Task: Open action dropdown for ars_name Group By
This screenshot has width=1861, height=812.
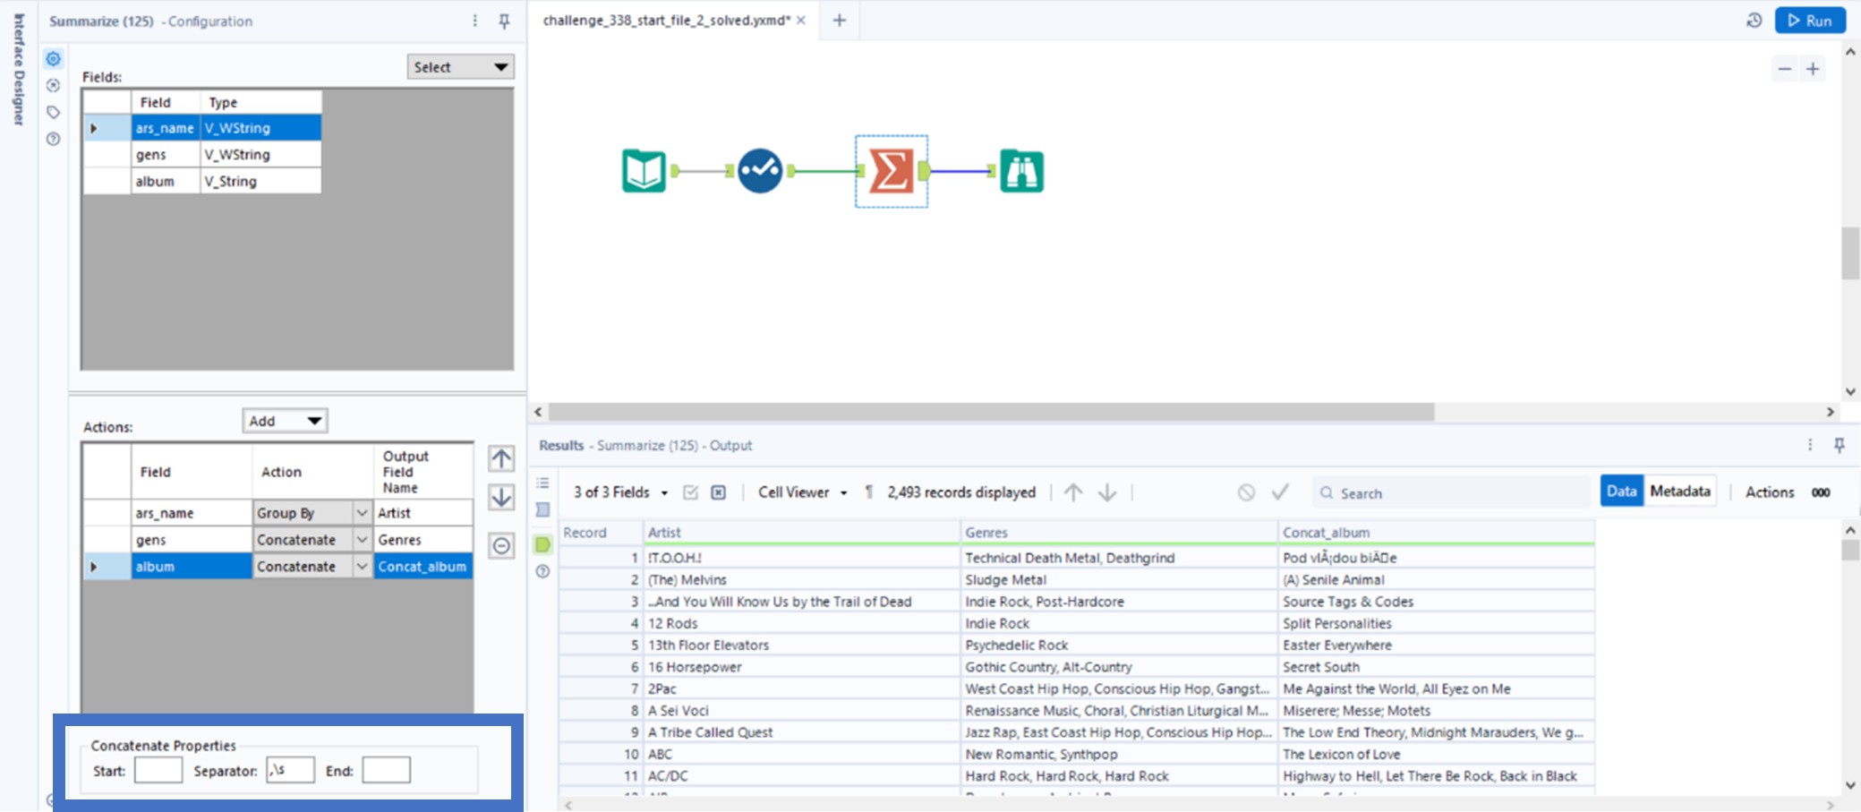Action: click(362, 513)
